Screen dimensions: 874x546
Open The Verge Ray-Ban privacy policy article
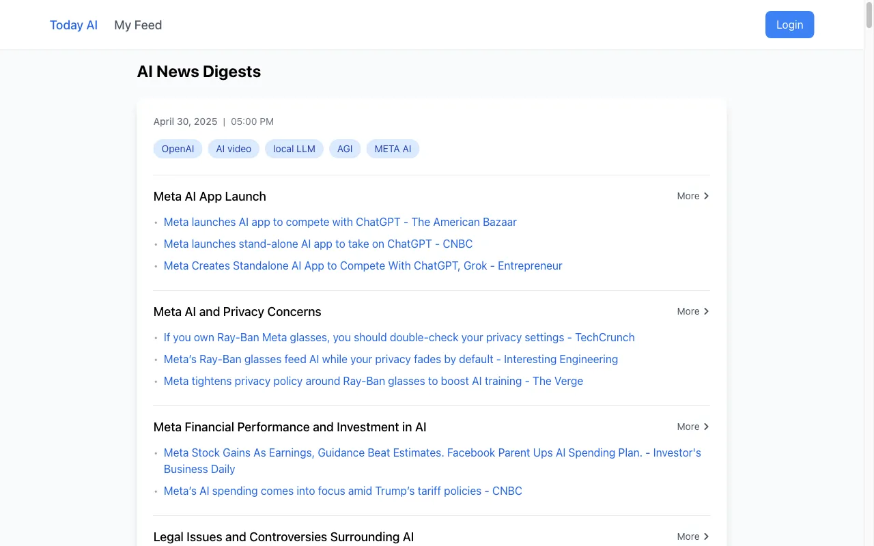373,381
